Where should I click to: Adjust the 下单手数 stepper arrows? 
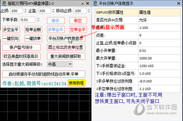coord(38,20)
